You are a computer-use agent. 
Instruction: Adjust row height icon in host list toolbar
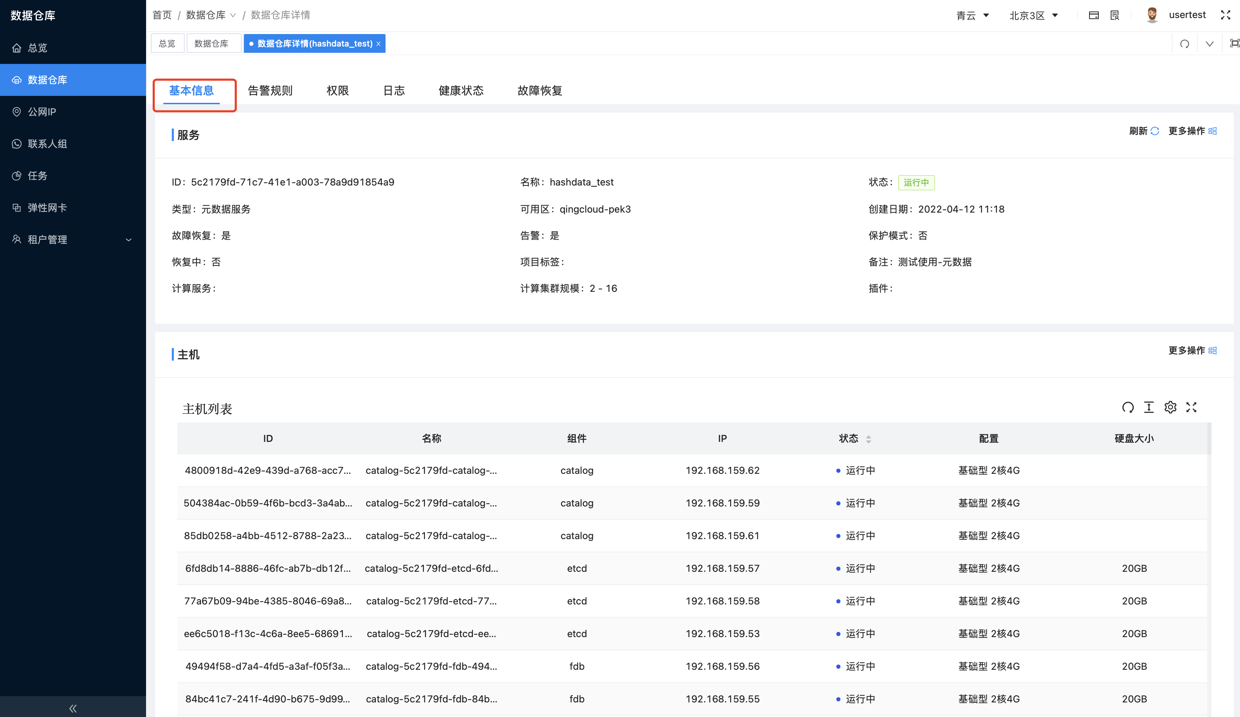(1149, 407)
